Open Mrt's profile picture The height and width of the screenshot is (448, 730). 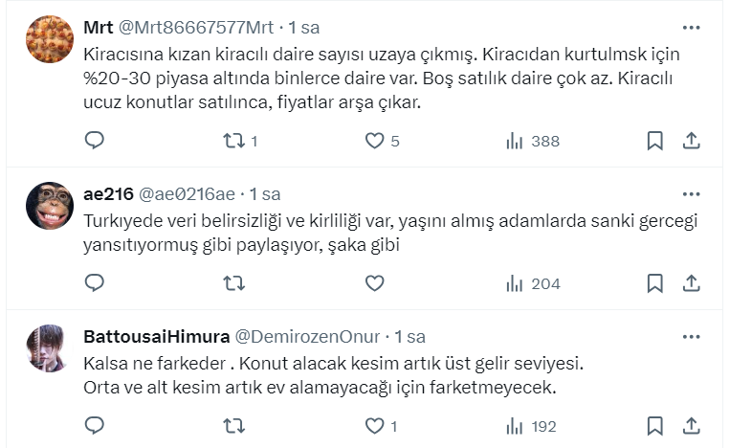point(50,39)
